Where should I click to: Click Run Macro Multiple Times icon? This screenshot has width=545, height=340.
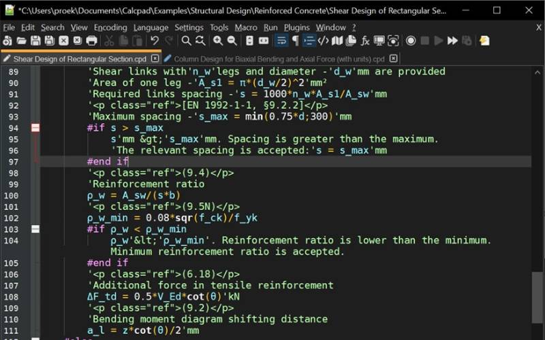(x=452, y=41)
